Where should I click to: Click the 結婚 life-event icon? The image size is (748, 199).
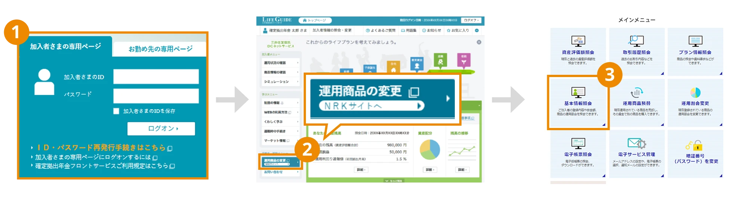point(346,71)
